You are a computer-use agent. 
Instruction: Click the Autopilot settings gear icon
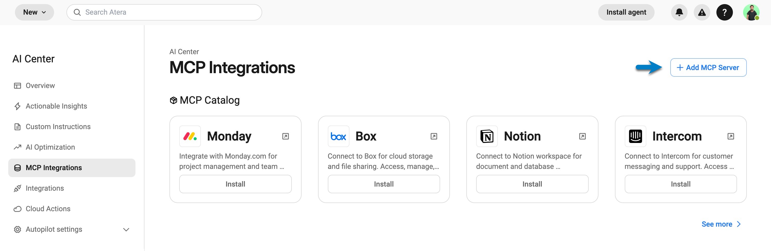tap(17, 229)
